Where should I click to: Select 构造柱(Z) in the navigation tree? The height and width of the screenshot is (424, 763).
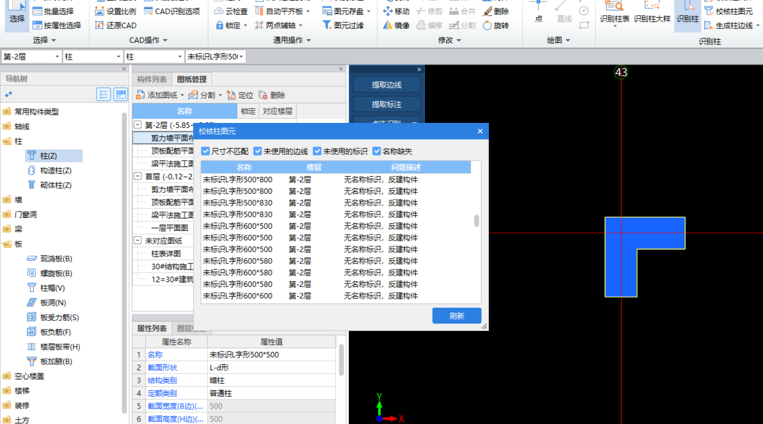point(50,170)
